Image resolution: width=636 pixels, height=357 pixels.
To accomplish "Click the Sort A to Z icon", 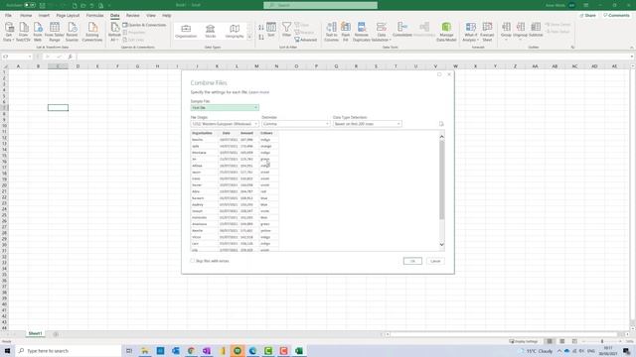I will pyautogui.click(x=260, y=28).
